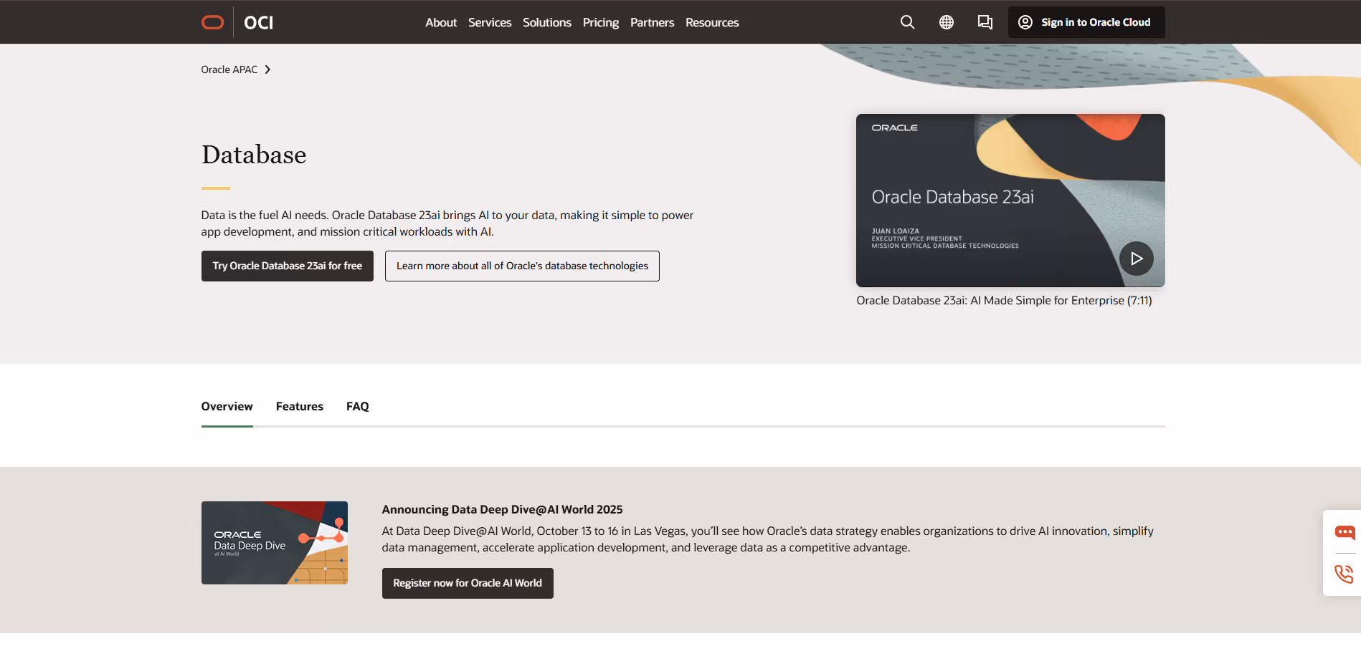Switch to the Features tab
Viewport: 1361px width, 651px height.
point(299,406)
